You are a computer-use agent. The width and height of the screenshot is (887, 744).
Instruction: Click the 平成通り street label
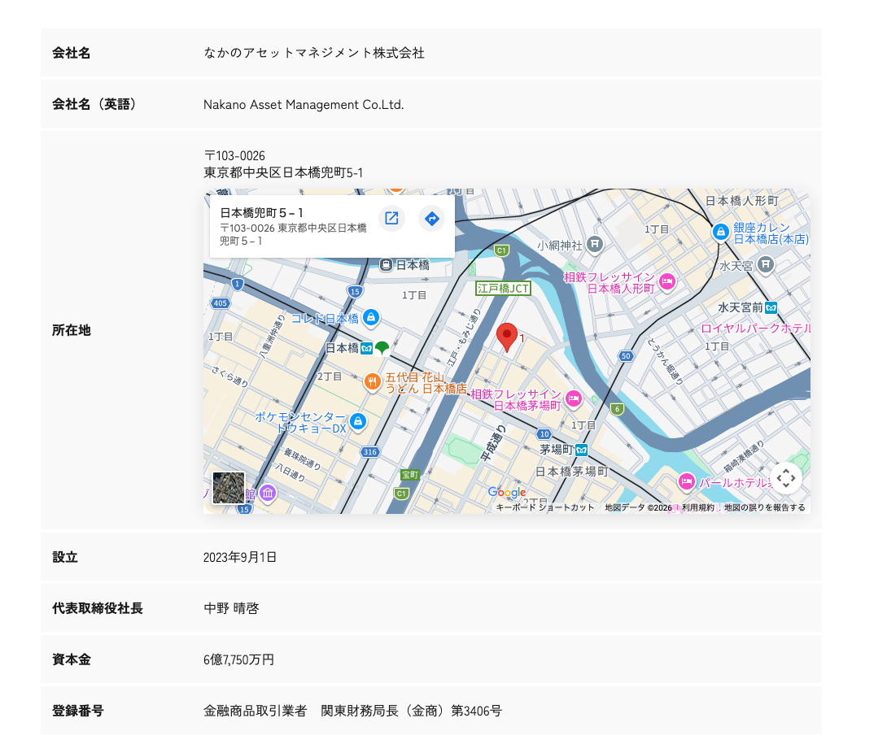click(x=492, y=444)
